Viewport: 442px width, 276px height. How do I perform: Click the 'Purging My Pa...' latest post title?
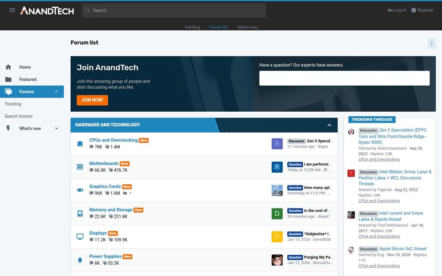click(x=318, y=257)
